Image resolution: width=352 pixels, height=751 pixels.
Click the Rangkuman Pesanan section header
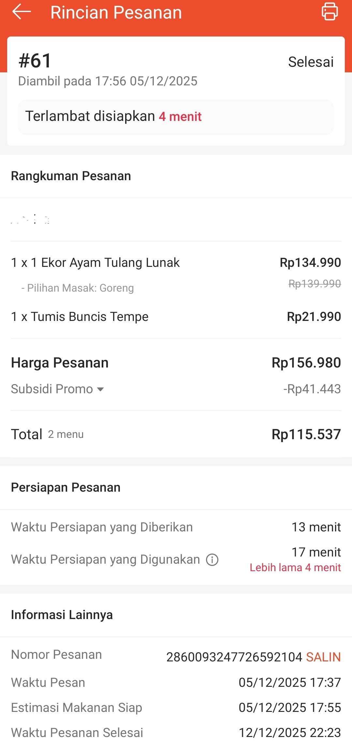click(x=71, y=176)
